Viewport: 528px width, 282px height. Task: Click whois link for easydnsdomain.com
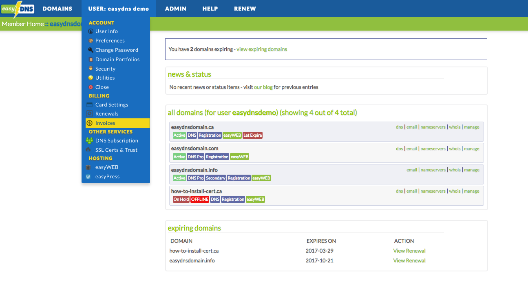coord(455,149)
